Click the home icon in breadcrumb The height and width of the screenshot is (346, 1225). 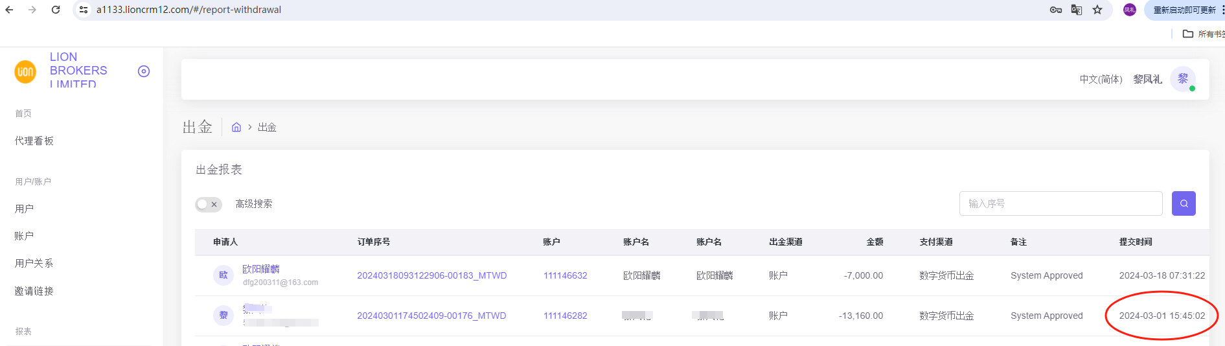pyautogui.click(x=236, y=128)
